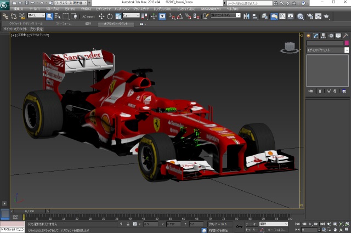This screenshot has height=233, width=351.
Task: Click the Set Key (セットキー) button
Action: click(252, 230)
